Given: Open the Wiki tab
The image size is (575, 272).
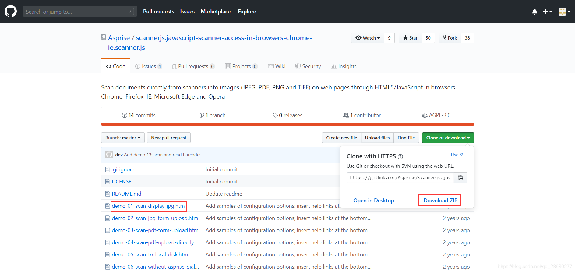Looking at the screenshot, I should [x=277, y=66].
